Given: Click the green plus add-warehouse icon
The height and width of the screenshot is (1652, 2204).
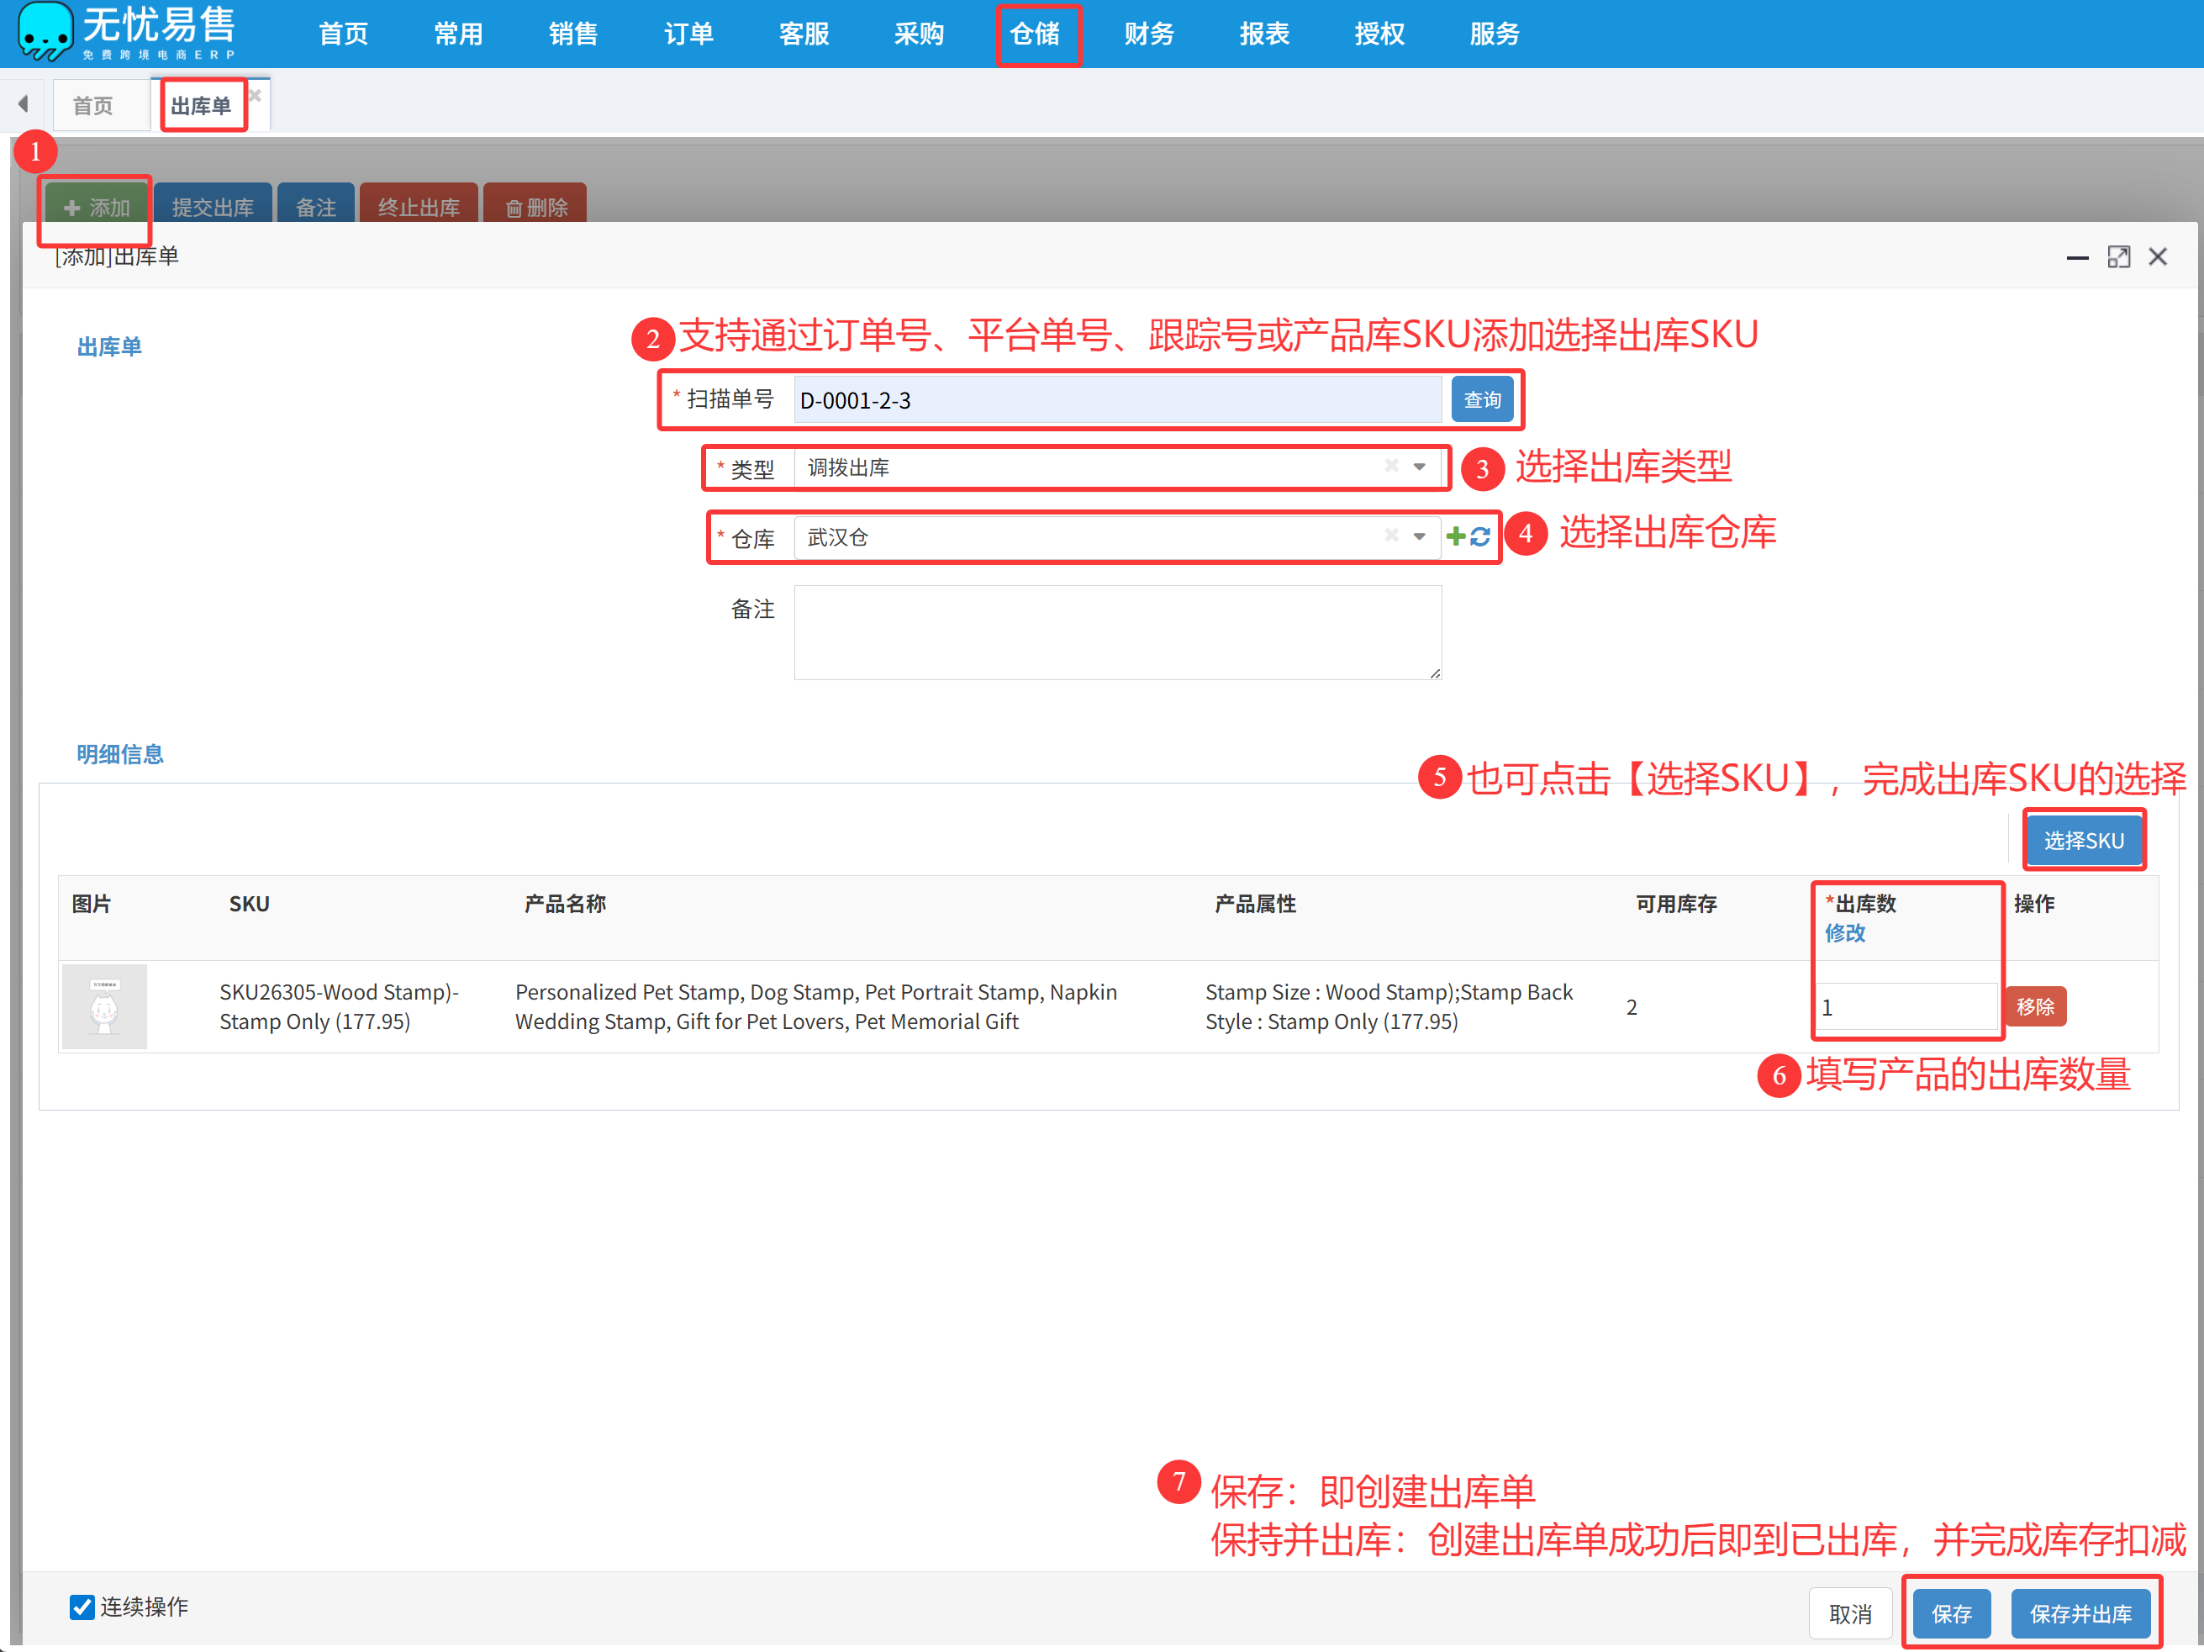Looking at the screenshot, I should click(1456, 537).
